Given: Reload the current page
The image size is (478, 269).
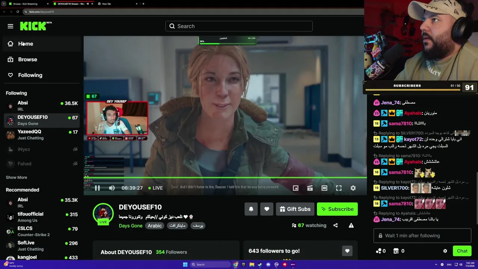Looking at the screenshot, I should (18, 12).
